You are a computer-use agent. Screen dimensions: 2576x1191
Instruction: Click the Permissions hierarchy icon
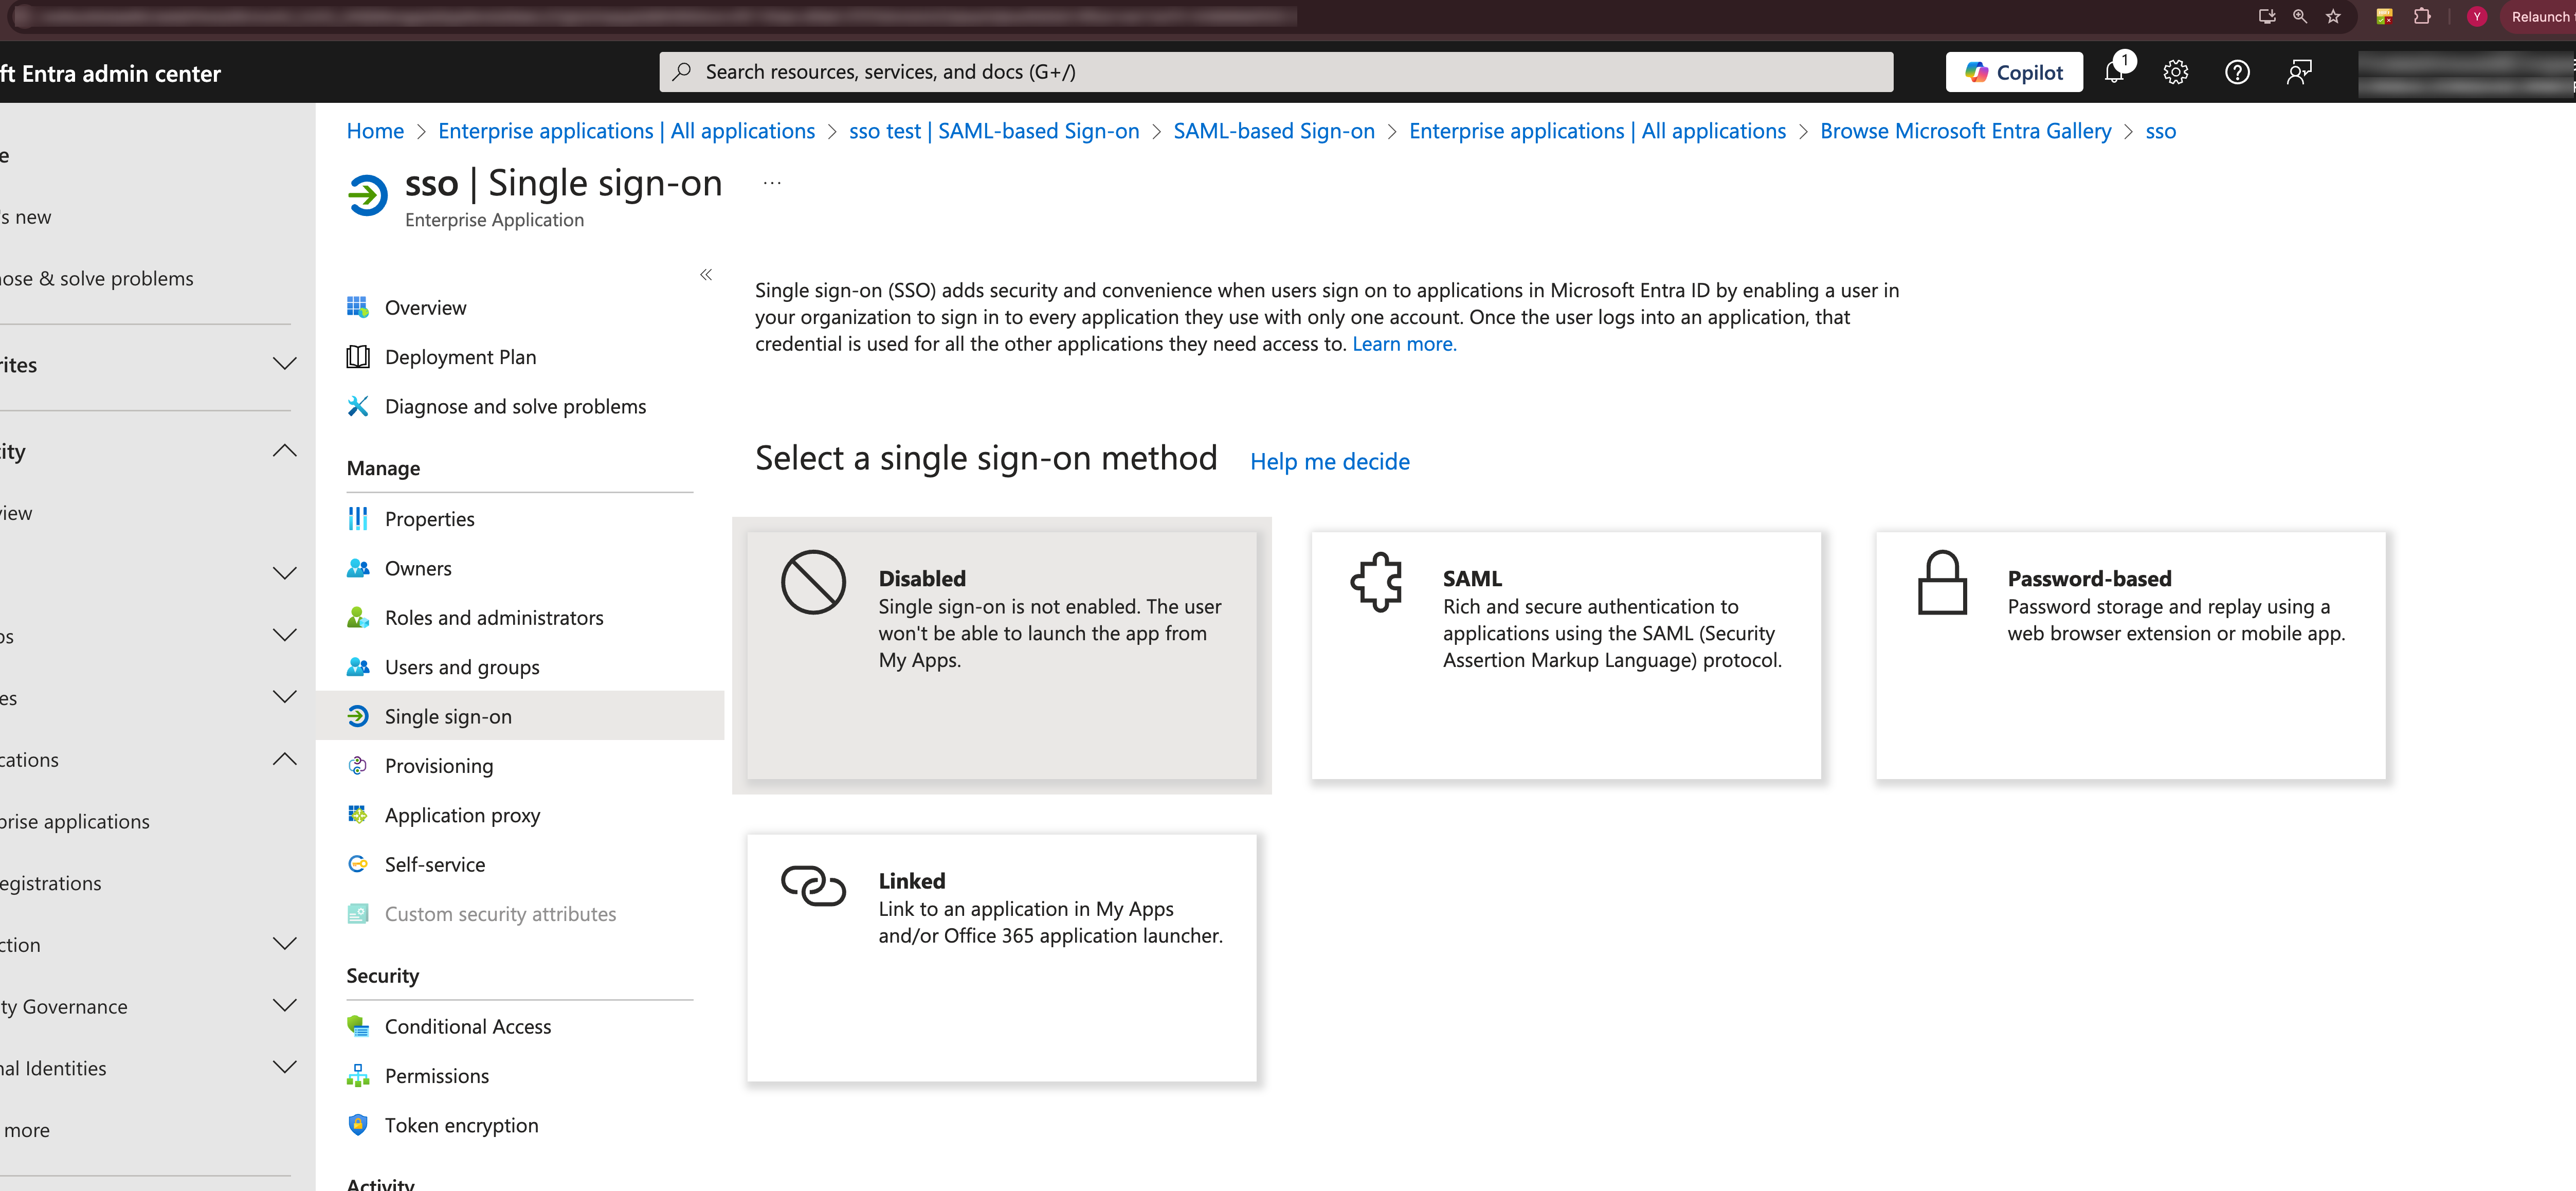point(358,1076)
